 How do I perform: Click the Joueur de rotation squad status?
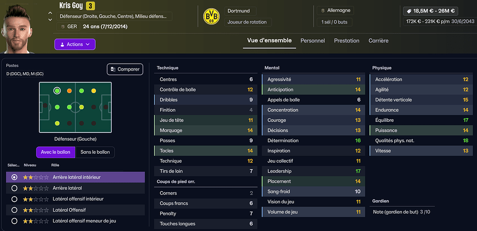248,22
